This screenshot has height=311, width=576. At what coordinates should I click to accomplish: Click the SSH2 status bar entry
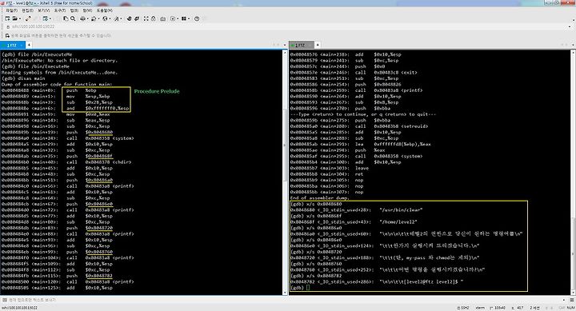pos(463,308)
